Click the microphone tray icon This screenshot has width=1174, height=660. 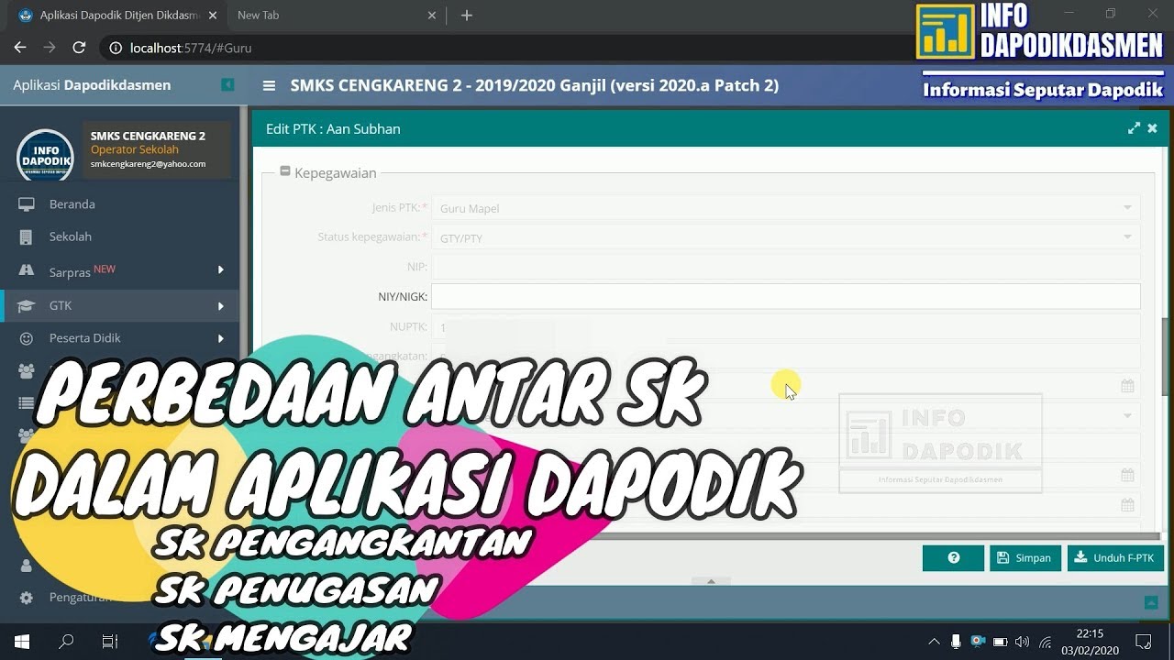tap(956, 642)
